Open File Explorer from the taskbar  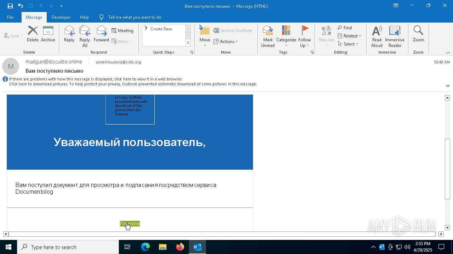point(163,247)
